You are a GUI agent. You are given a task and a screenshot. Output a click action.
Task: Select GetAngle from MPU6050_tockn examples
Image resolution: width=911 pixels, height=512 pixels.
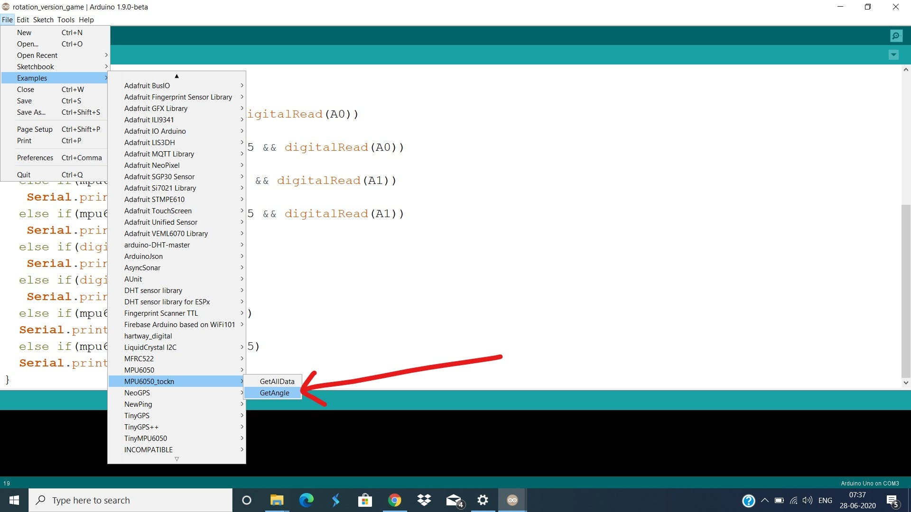click(x=274, y=393)
